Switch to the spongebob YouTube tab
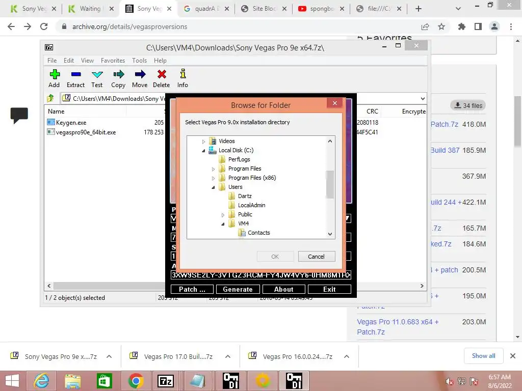The height and width of the screenshot is (391, 522). point(321,9)
